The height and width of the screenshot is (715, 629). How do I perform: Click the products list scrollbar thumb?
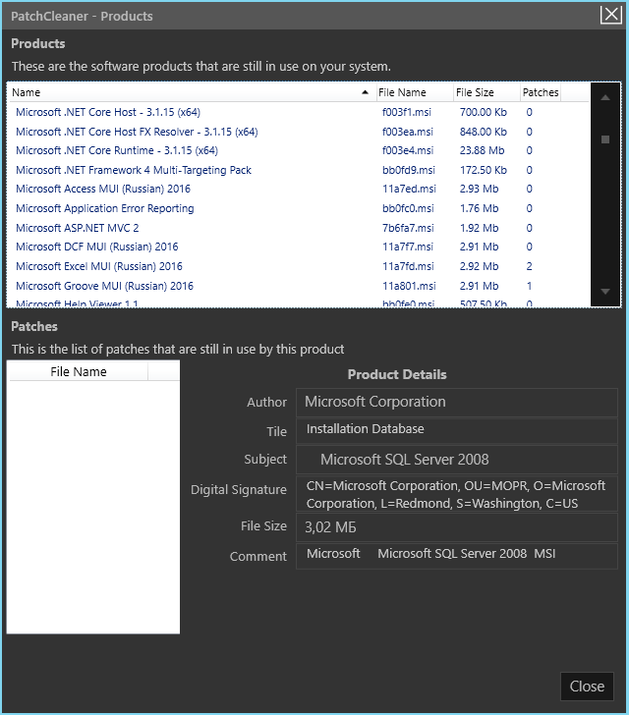pyautogui.click(x=605, y=139)
